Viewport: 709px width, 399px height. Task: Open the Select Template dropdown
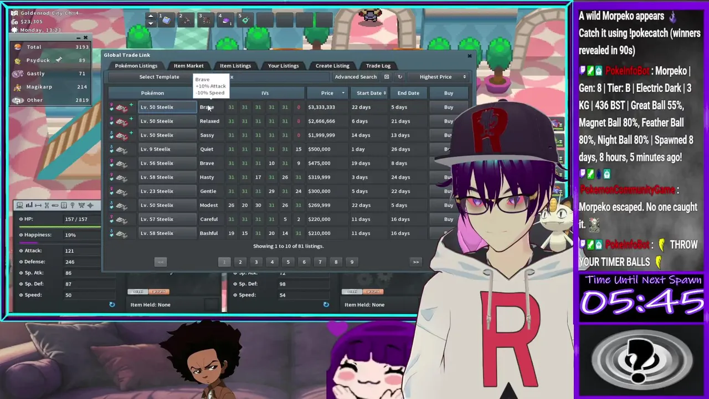coord(159,77)
